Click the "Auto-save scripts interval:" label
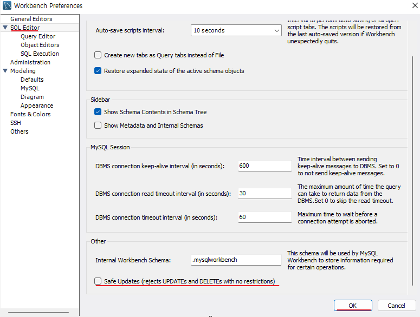Screen dimensions: 420x317 point(130,30)
